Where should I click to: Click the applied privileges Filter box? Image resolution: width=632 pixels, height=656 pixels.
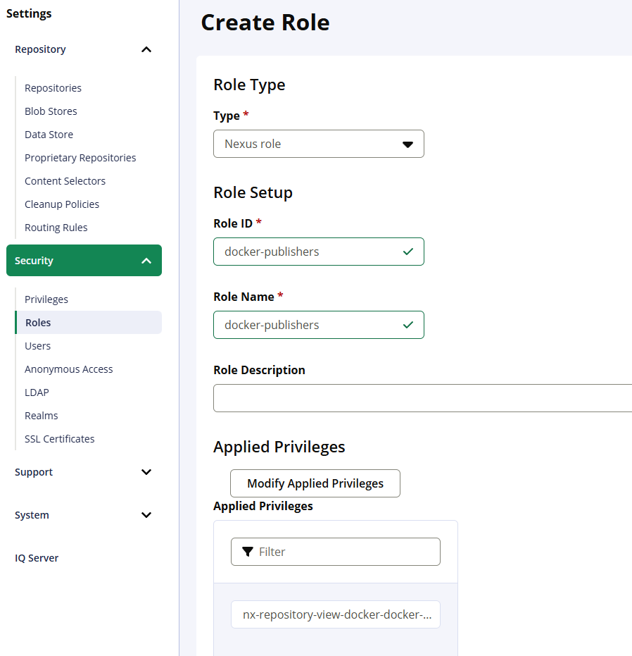345,552
